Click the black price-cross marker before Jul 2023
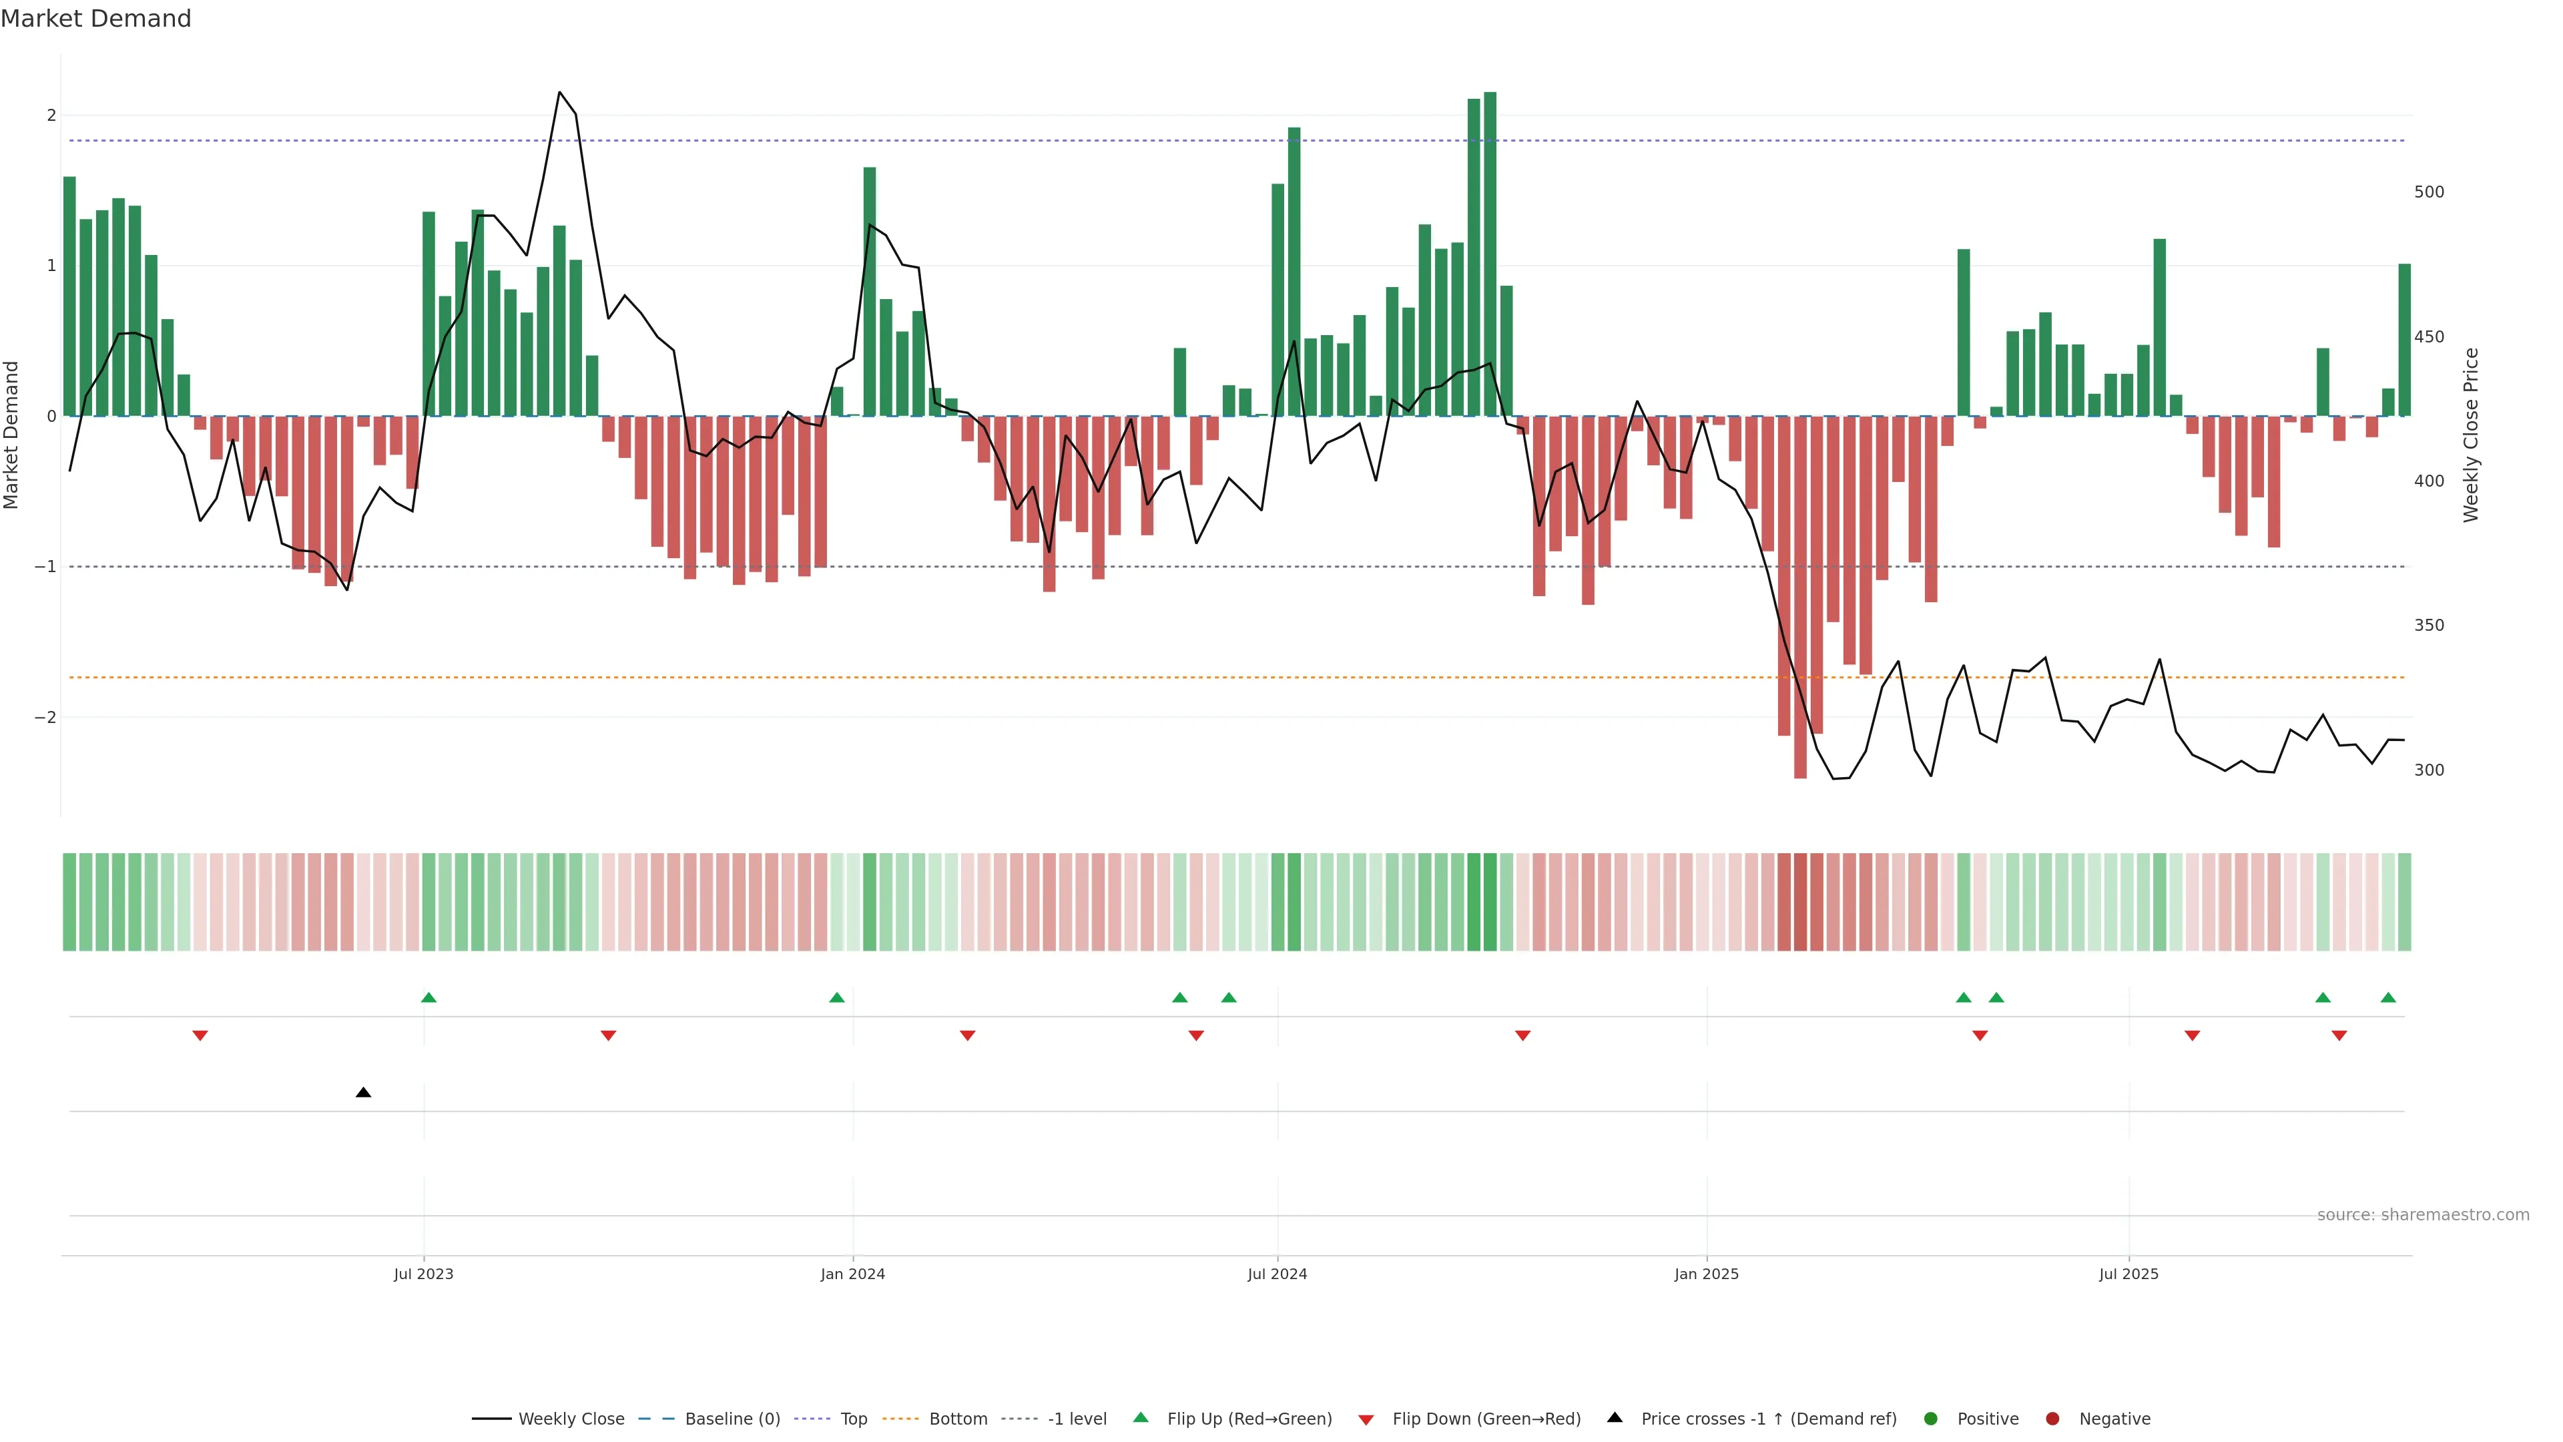This screenshot has width=2563, height=1442. click(x=363, y=1093)
